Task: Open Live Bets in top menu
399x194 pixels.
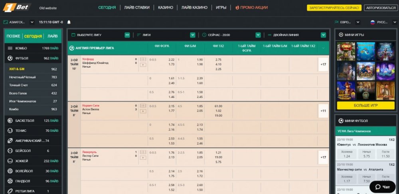Action: pos(137,8)
